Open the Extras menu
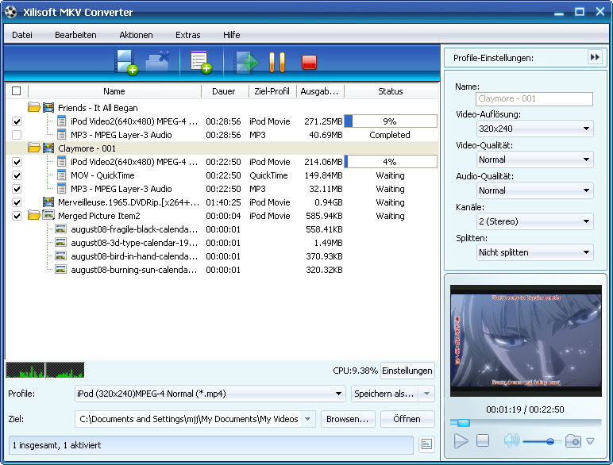The image size is (613, 465). coord(188,35)
